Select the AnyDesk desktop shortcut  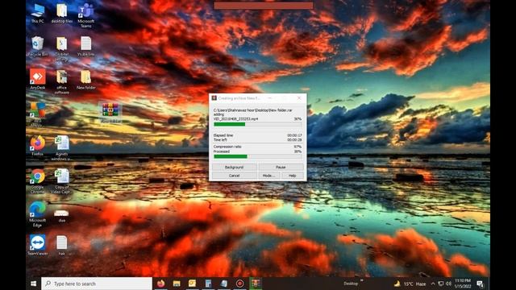pos(38,79)
